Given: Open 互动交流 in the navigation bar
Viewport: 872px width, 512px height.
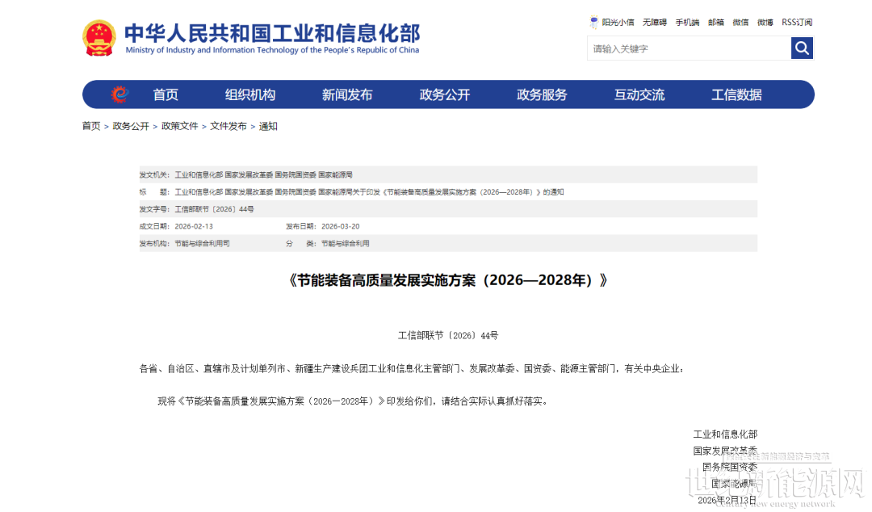Looking at the screenshot, I should tap(639, 94).
